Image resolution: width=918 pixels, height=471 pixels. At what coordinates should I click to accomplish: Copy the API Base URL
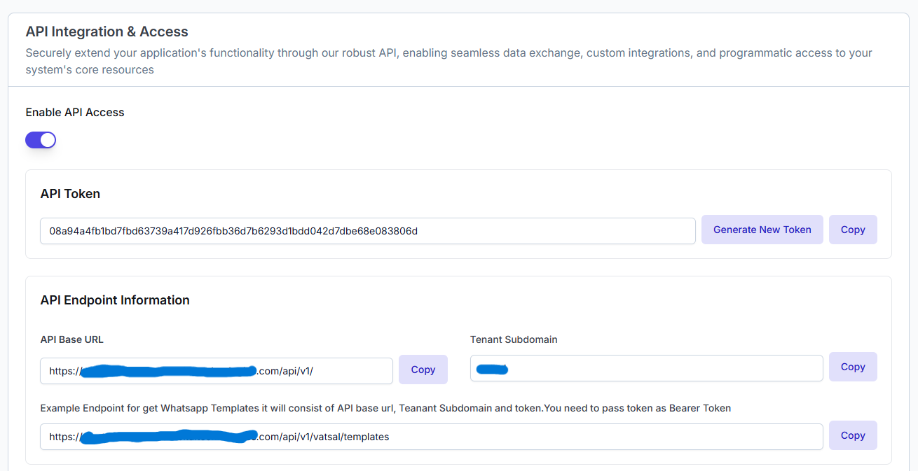coord(423,369)
